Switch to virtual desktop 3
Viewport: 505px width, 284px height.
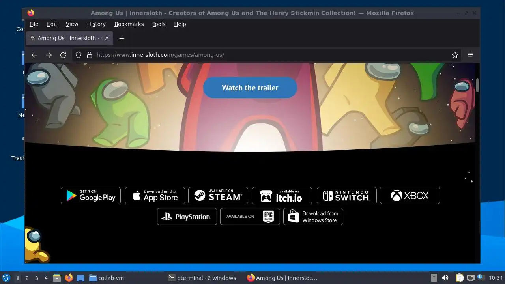pos(36,278)
